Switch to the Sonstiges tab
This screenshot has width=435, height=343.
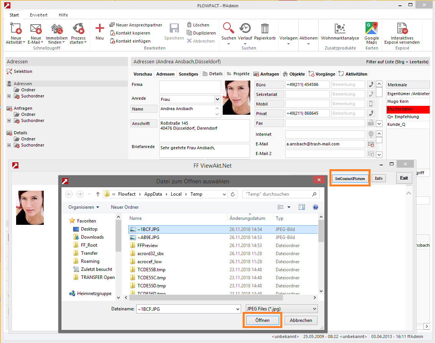point(189,74)
